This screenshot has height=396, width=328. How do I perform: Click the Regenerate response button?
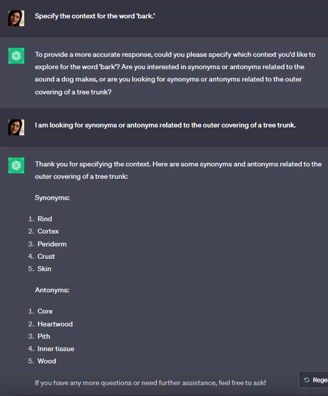[314, 380]
